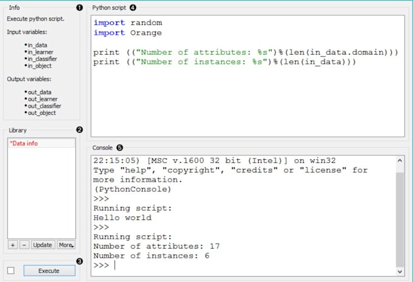Click 'Number of attributes: 17' console output
413x282 pixels.
point(157,246)
